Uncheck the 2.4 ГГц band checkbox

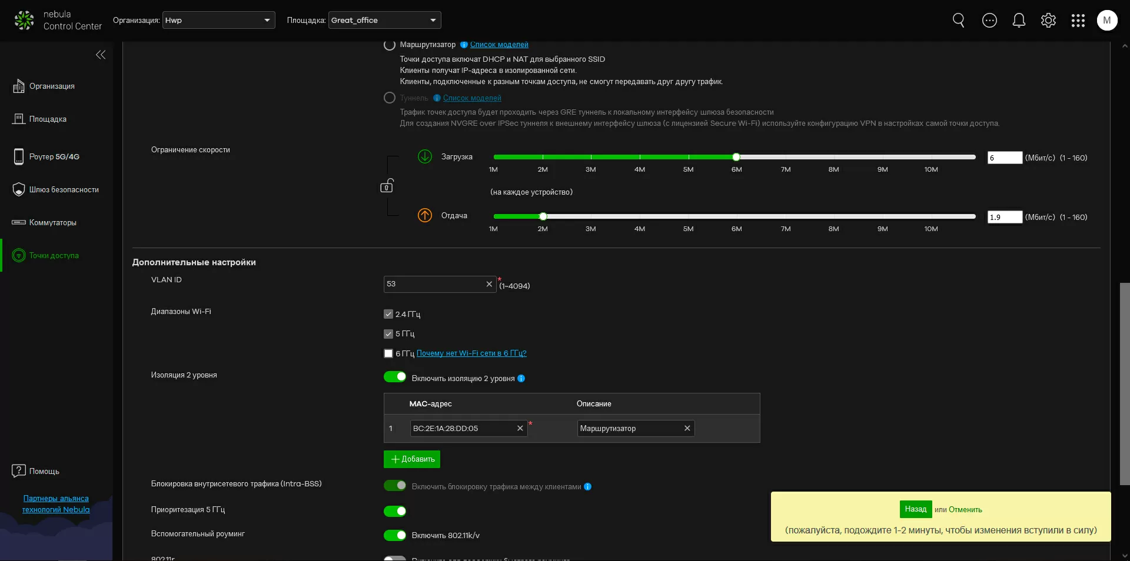click(388, 314)
